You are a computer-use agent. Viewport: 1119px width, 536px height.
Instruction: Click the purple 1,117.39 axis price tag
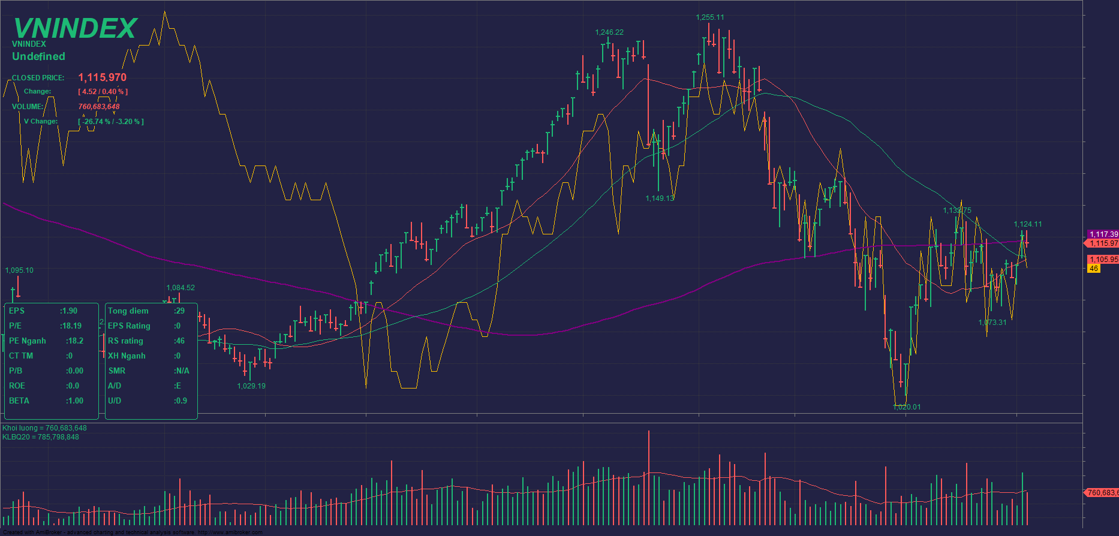1103,234
